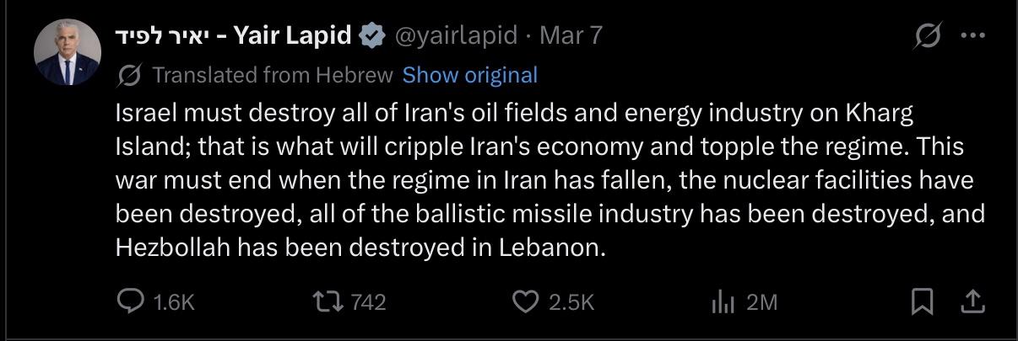Click the 742 reposts count

(x=368, y=302)
